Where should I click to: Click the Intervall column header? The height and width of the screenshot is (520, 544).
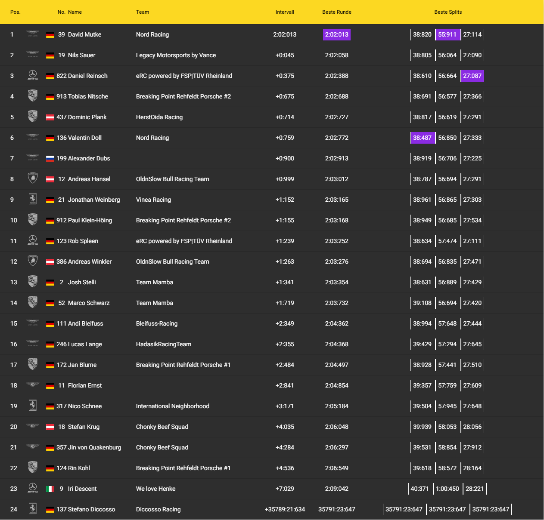tap(285, 12)
